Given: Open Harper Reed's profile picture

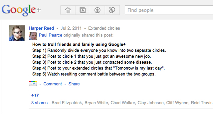Looking at the screenshot, I should (17, 33).
